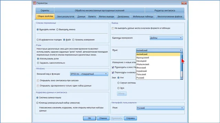Choose Польский in language list

(x=158, y=74)
